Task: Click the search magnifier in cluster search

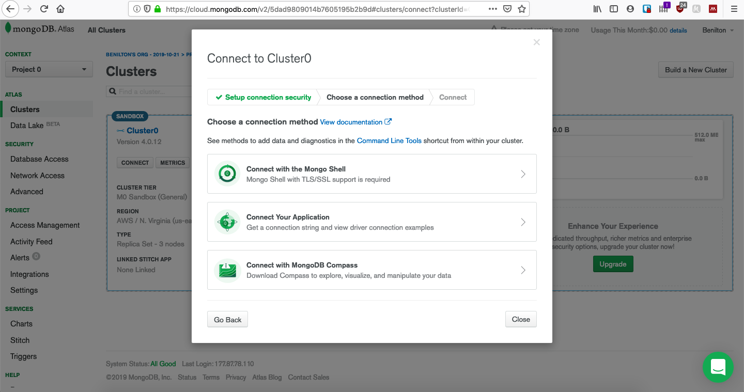Action: coord(112,91)
